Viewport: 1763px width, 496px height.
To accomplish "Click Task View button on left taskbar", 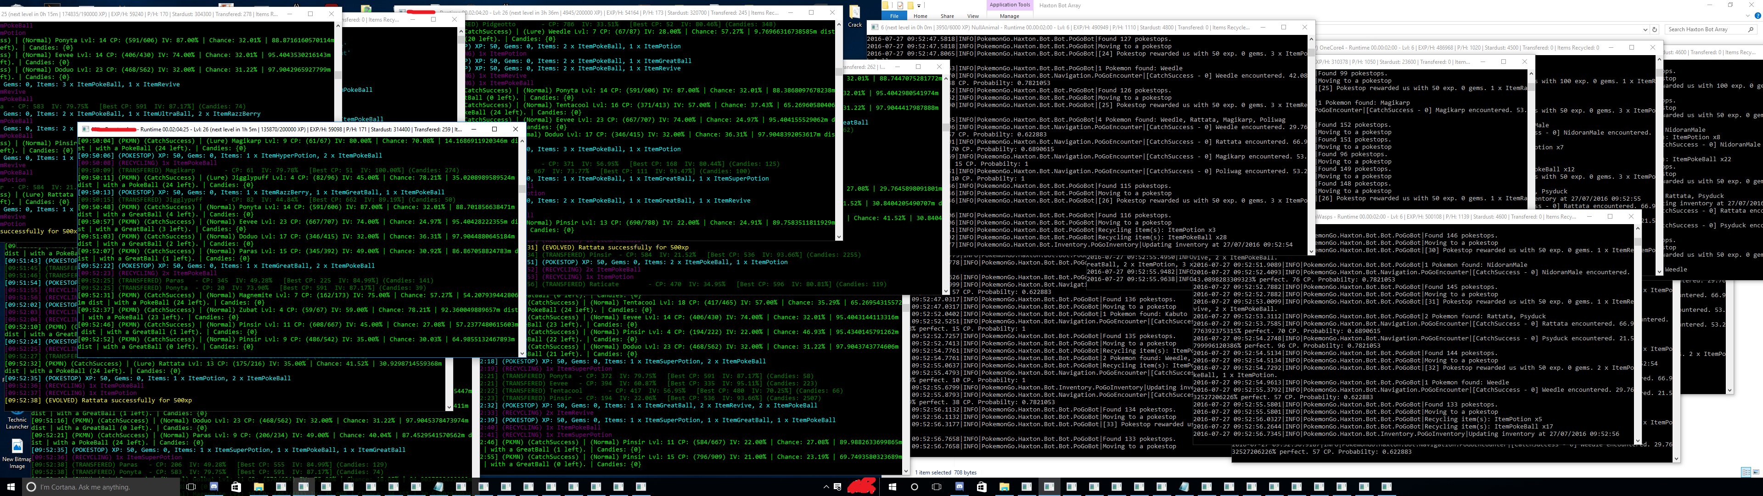I will point(191,487).
